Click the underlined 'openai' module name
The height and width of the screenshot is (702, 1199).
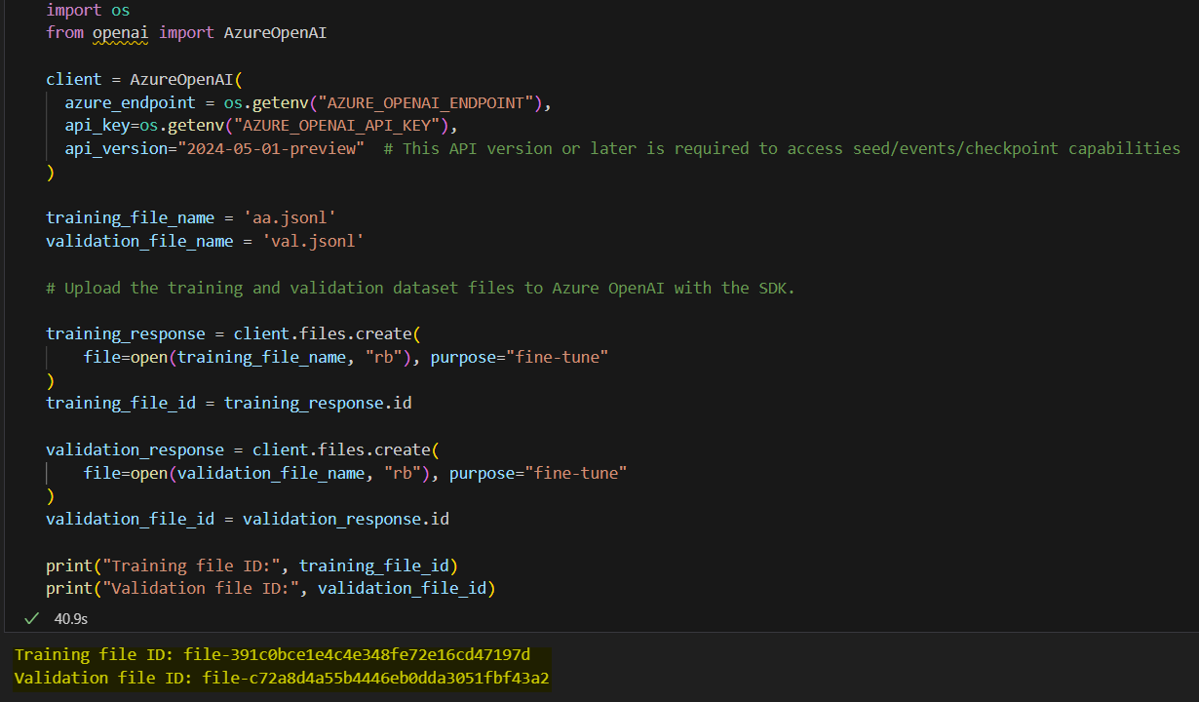(121, 32)
